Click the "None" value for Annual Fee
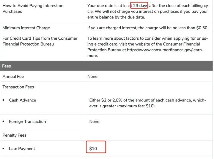This screenshot has width=214, height=159. [92, 76]
